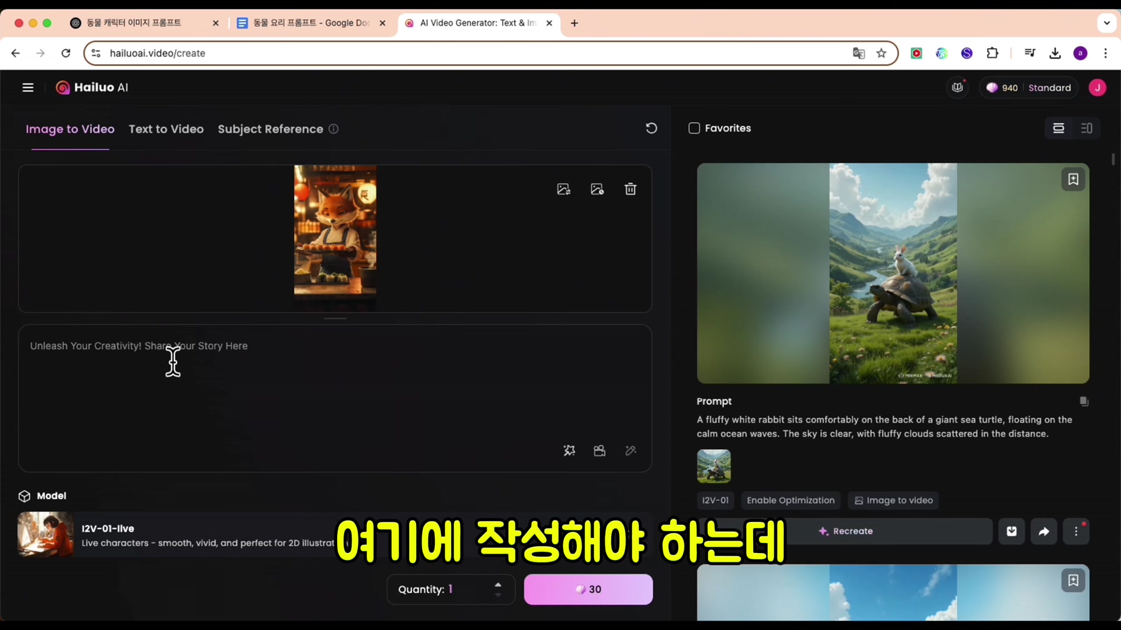Screen dimensions: 1121x630
Task: Bookmark the rabbit turtle video
Action: [x=1073, y=180]
